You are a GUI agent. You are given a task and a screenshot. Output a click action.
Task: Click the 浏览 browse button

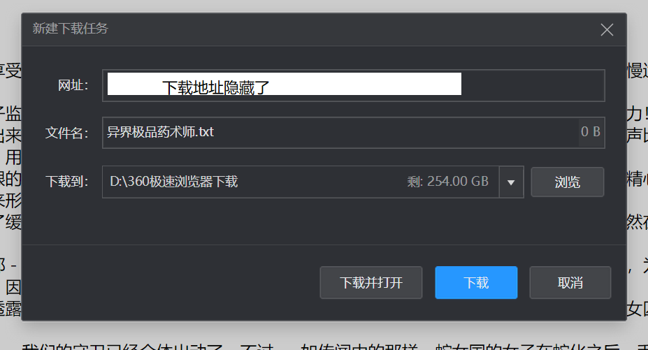[x=568, y=182]
